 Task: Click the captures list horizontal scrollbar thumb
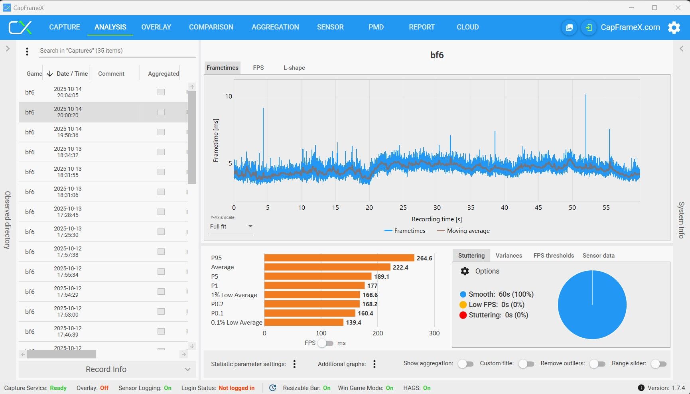[x=61, y=354]
